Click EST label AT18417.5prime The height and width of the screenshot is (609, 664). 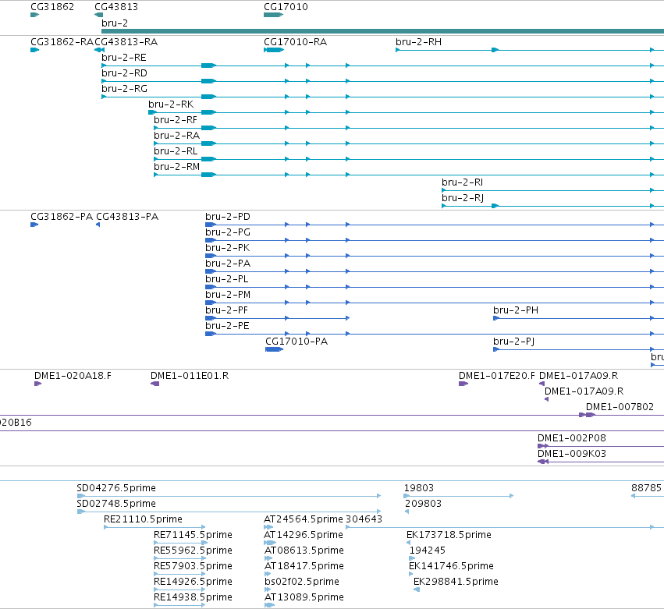pyautogui.click(x=304, y=566)
